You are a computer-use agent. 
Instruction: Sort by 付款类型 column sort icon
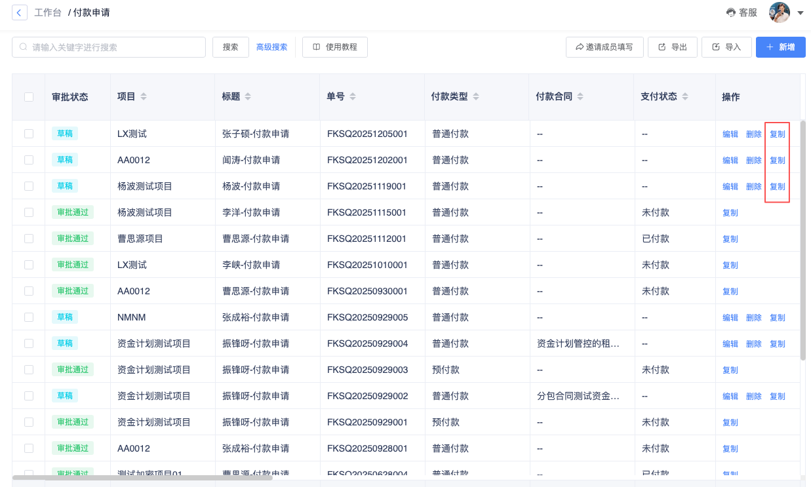(476, 97)
